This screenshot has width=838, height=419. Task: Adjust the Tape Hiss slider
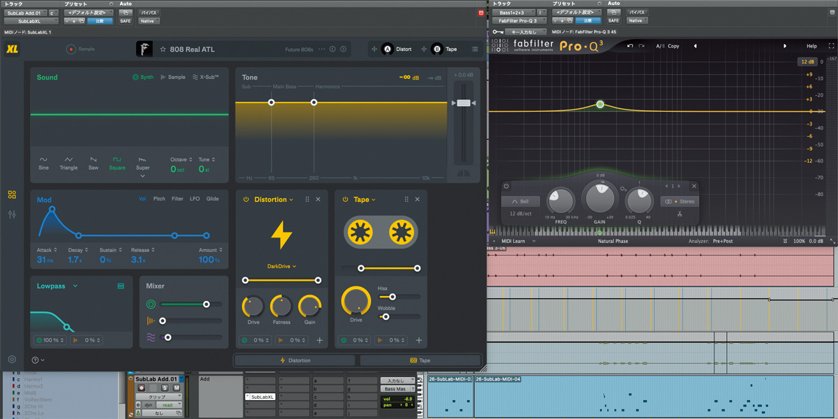(x=392, y=297)
